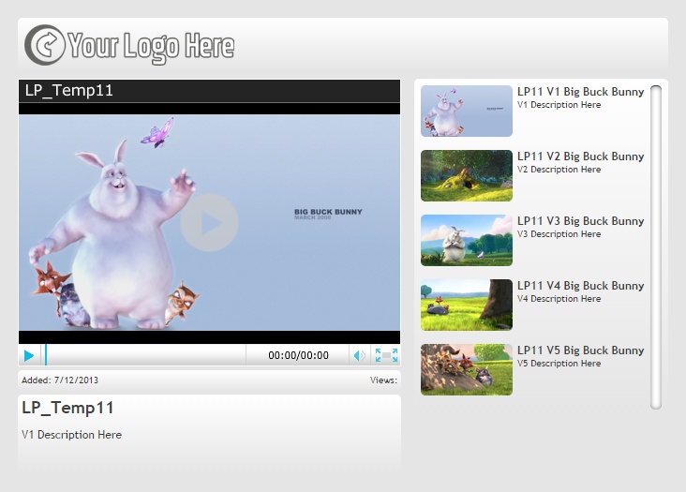This screenshot has height=492, width=686.
Task: Open the LP11 V5 Big Buck Bunny thumbnail
Action: [467, 369]
